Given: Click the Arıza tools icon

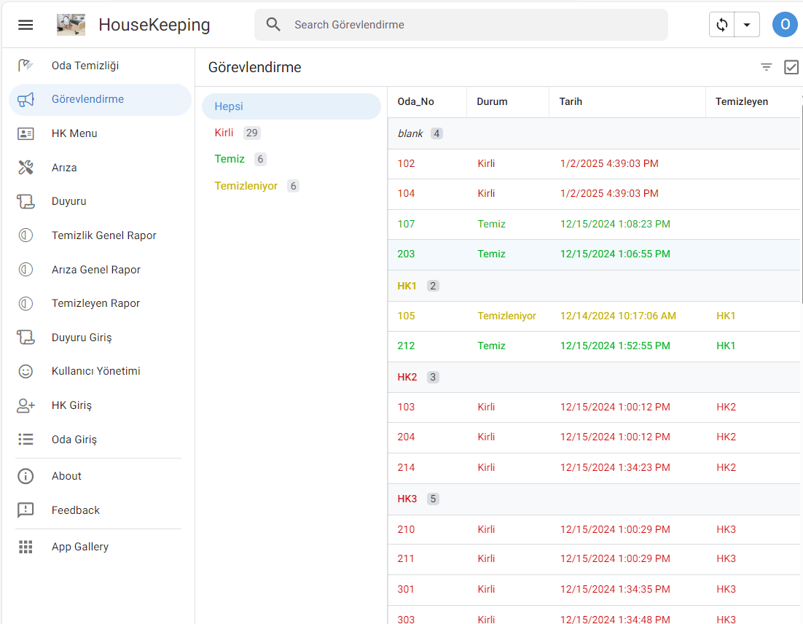Looking at the screenshot, I should [x=26, y=168].
